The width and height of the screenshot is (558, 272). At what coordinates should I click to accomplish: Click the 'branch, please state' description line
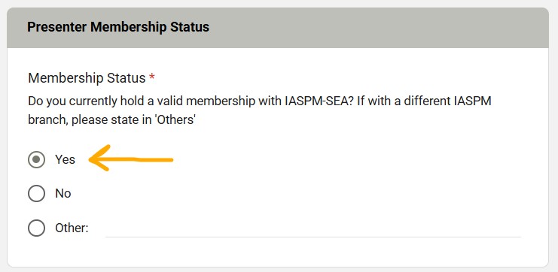[x=112, y=120]
